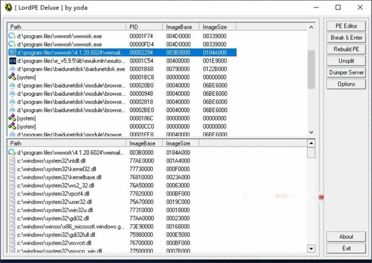Image resolution: width=372 pixels, height=263 pixels.
Task: Open the Dumper Server
Action: [346, 73]
